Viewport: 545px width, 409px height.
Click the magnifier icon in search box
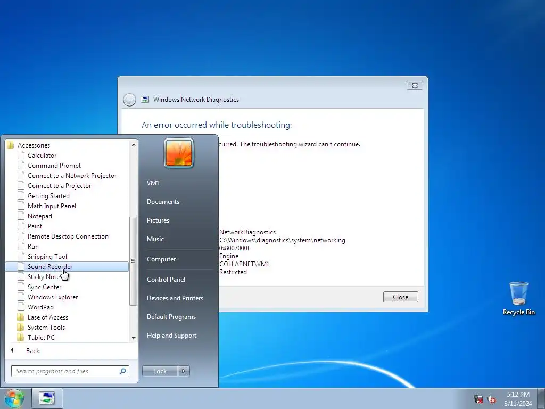[123, 371]
